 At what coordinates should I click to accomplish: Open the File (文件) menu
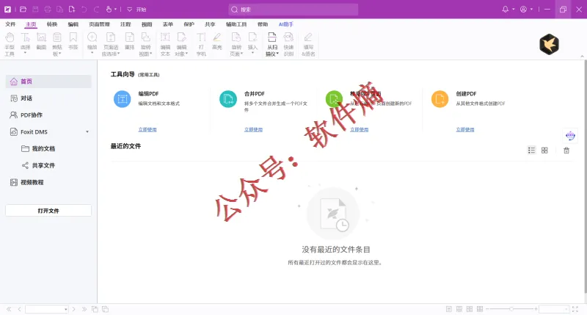pos(10,24)
